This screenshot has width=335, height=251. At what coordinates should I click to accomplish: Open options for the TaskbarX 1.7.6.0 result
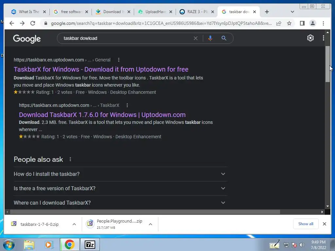[127, 105]
